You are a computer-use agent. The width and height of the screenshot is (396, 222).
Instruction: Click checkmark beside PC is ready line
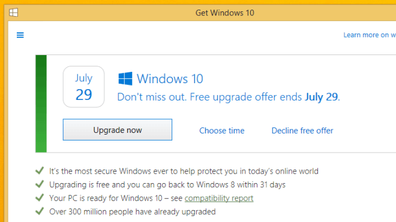[40, 197]
